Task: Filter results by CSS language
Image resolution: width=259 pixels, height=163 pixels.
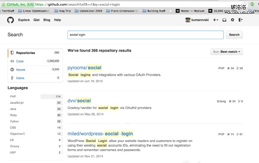Action: click(35, 128)
